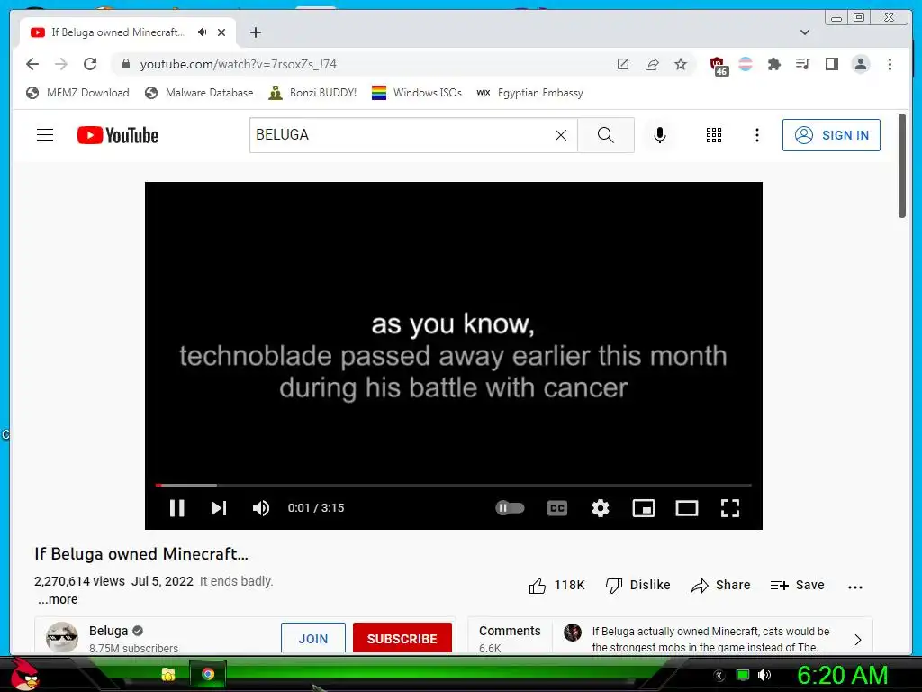Open the uBlock extension showing 46
Image resolution: width=922 pixels, height=692 pixels.
[719, 66]
